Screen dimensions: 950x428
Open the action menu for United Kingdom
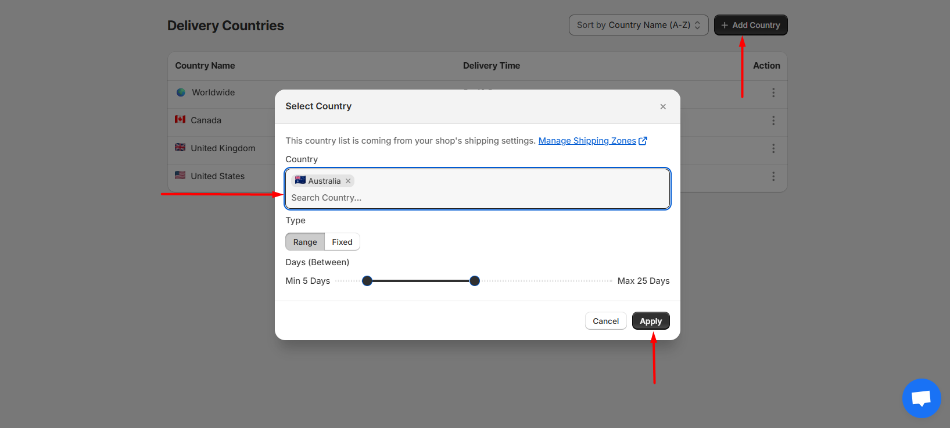tap(773, 148)
